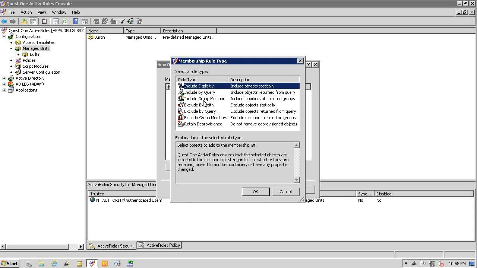The height and width of the screenshot is (268, 477).
Task: Go back using the blue Back arrow
Action: pos(4,21)
